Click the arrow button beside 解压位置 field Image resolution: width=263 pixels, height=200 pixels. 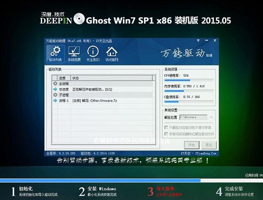(x=211, y=117)
